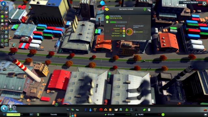
Task: Open the Education book build menu
Action: [x=116, y=110]
